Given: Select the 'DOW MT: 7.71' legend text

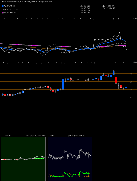Looking at the screenshot, I should pyautogui.click(x=11, y=10).
